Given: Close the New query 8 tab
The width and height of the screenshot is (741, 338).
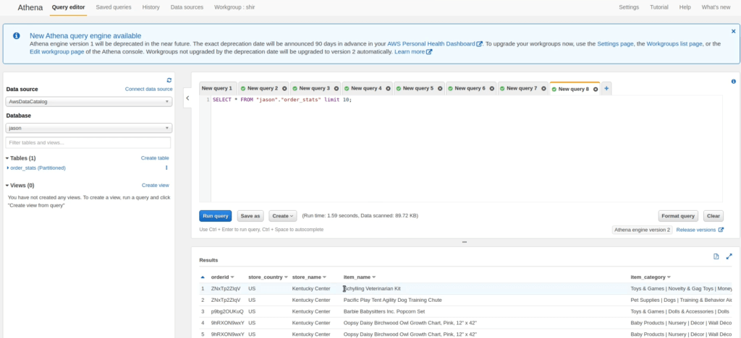Looking at the screenshot, I should point(596,89).
